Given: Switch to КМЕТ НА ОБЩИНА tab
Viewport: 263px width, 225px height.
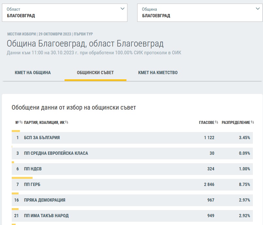Looking at the screenshot, I should click(33, 73).
